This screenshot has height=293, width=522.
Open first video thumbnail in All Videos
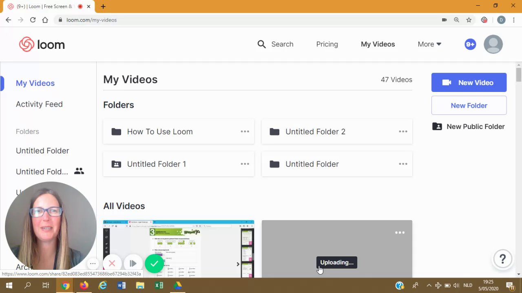click(x=179, y=249)
